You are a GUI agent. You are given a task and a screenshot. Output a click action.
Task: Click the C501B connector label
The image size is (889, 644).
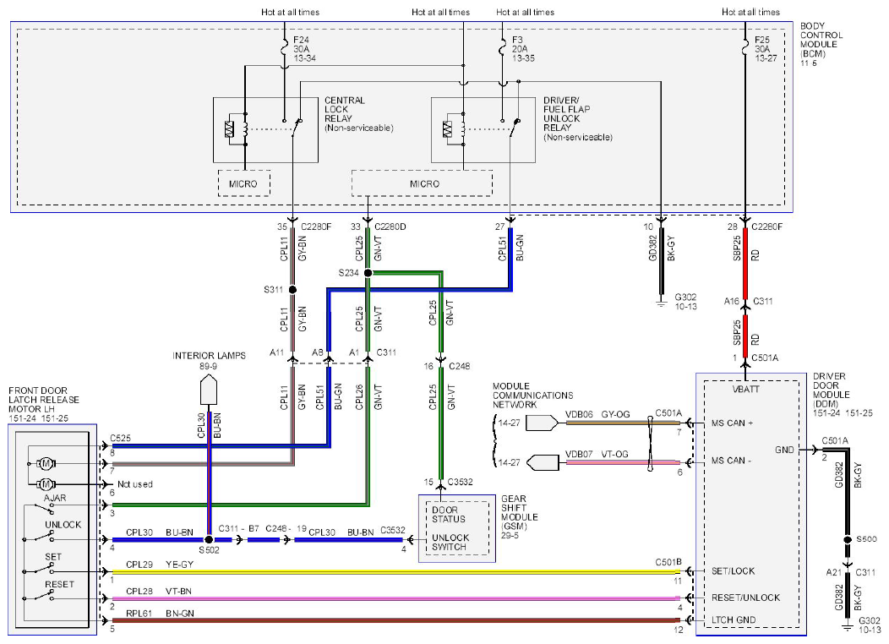click(668, 562)
